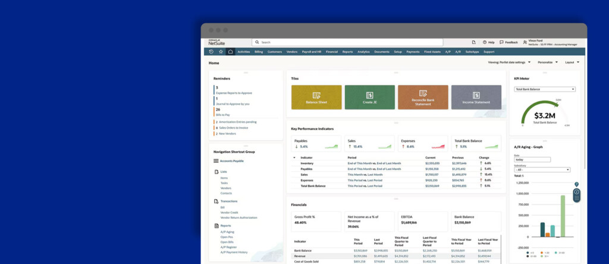
Task: Open the Create JE tile
Action: pos(370,97)
